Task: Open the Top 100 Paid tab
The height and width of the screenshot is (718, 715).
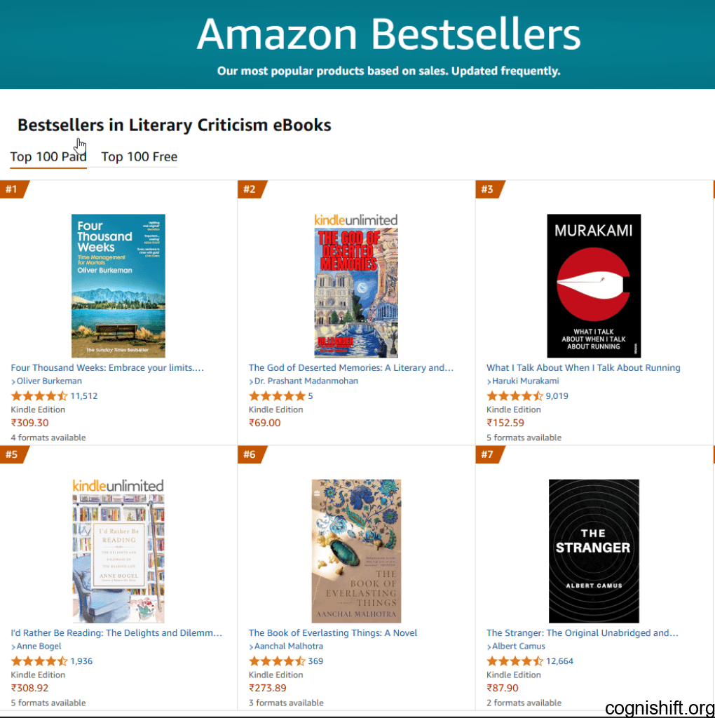Action: click(x=48, y=157)
